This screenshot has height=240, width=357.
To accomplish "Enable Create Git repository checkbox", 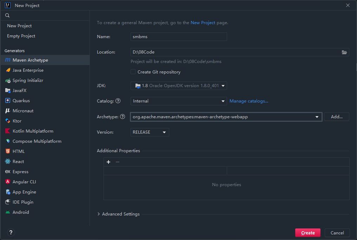I will click(x=133, y=72).
